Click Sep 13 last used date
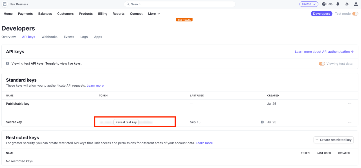The height and width of the screenshot is (168, 361). pos(195,122)
